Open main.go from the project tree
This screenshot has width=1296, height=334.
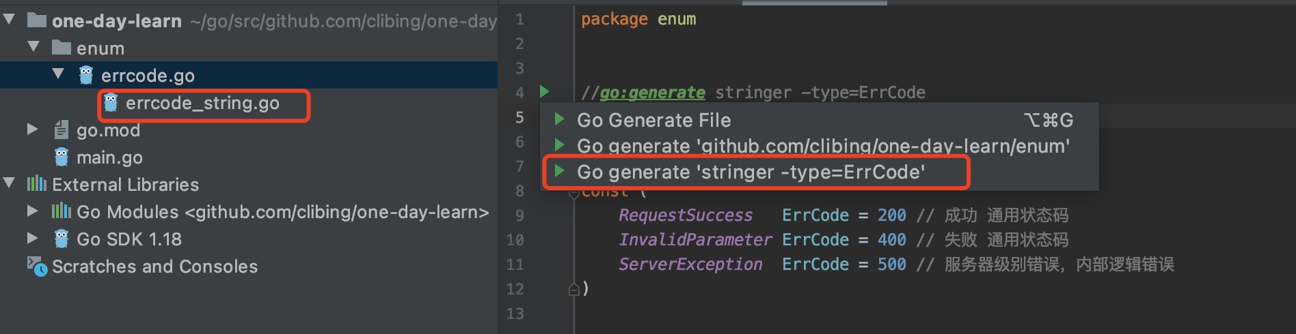point(109,157)
